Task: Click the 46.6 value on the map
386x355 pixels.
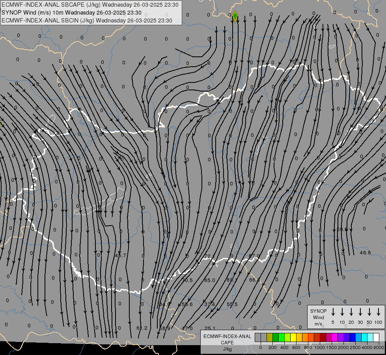Action: tap(365, 252)
